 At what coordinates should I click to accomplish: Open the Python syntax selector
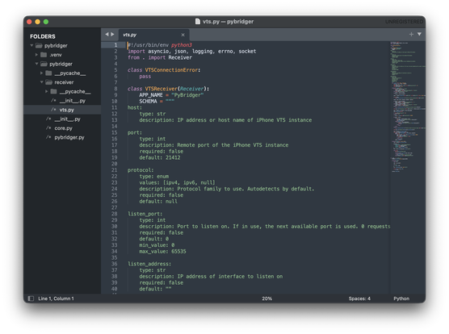(401, 299)
